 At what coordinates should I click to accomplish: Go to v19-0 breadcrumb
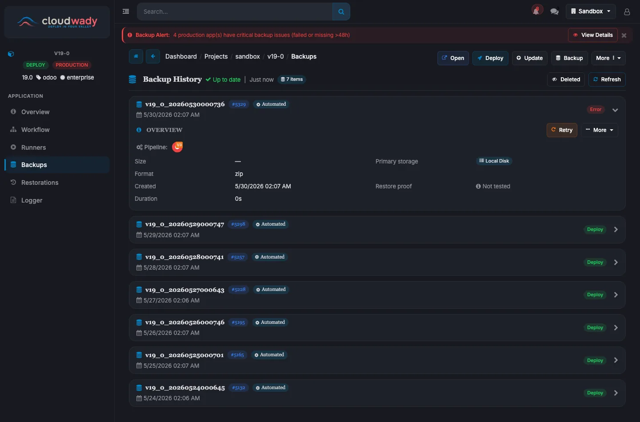tap(276, 56)
